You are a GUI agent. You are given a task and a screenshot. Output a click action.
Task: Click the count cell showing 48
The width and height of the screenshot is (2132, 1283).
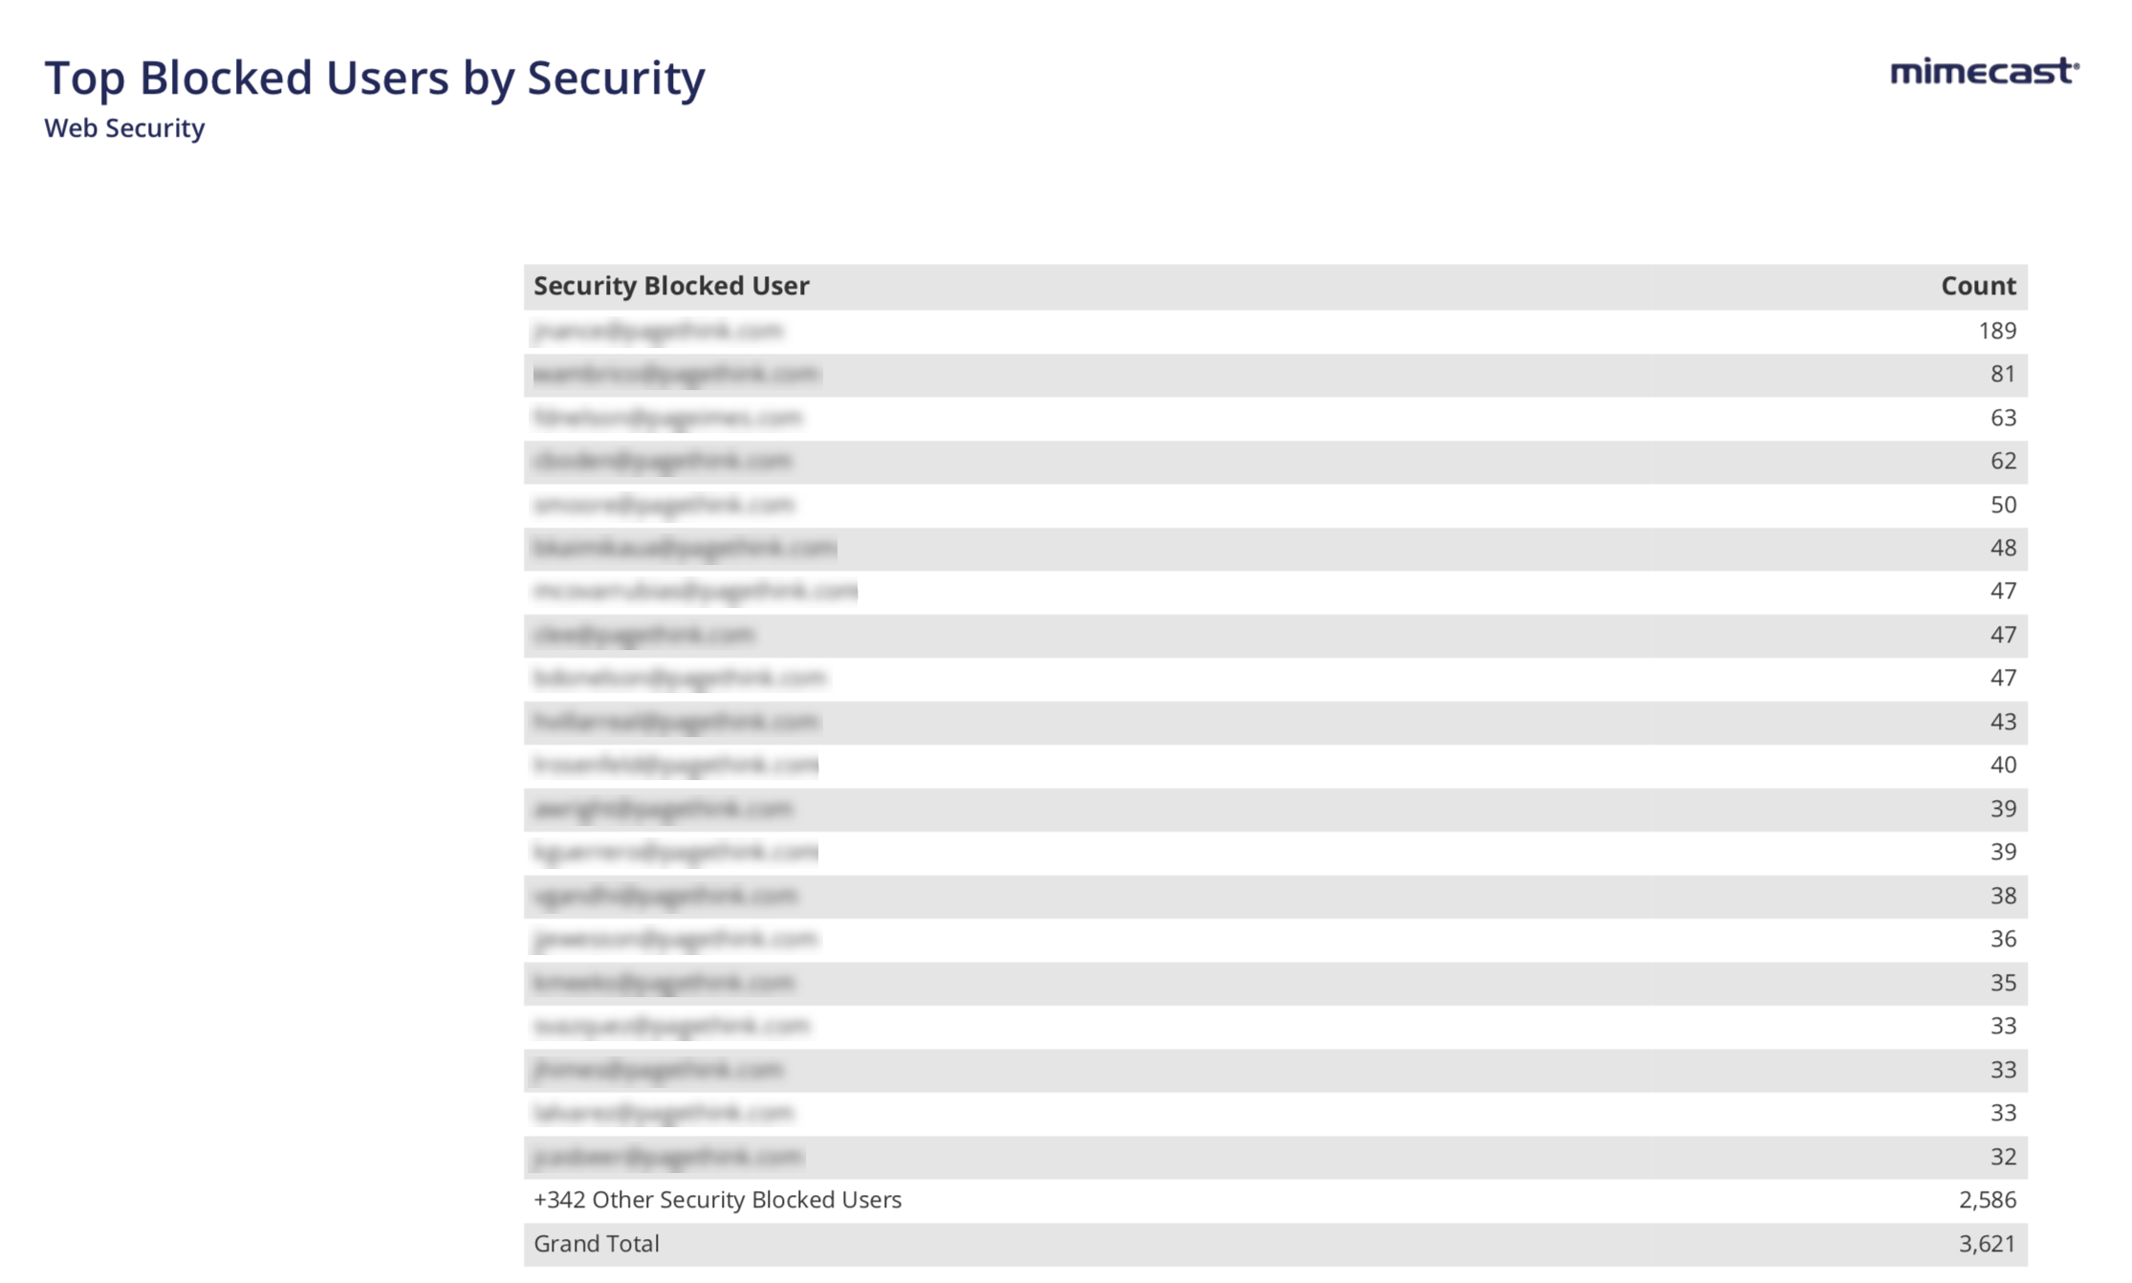pos(2002,548)
